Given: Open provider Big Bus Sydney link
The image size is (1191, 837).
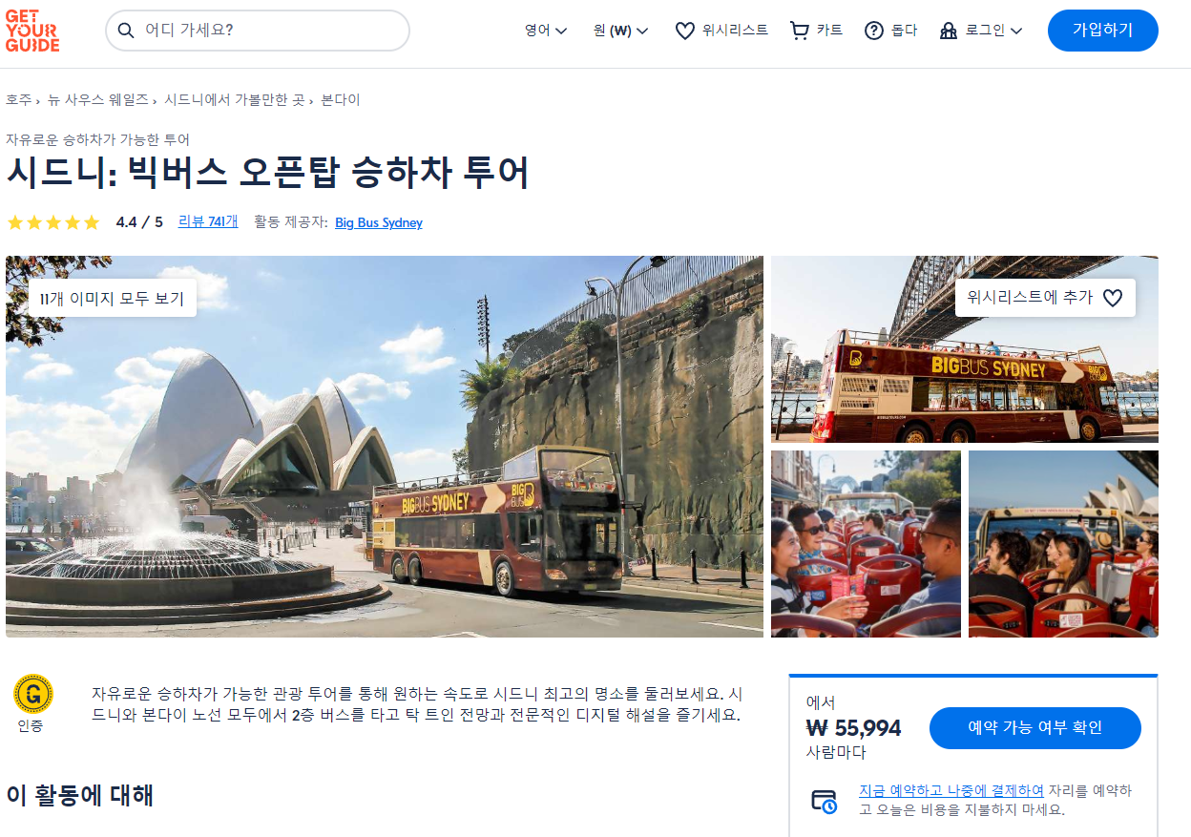Looking at the screenshot, I should pyautogui.click(x=379, y=222).
